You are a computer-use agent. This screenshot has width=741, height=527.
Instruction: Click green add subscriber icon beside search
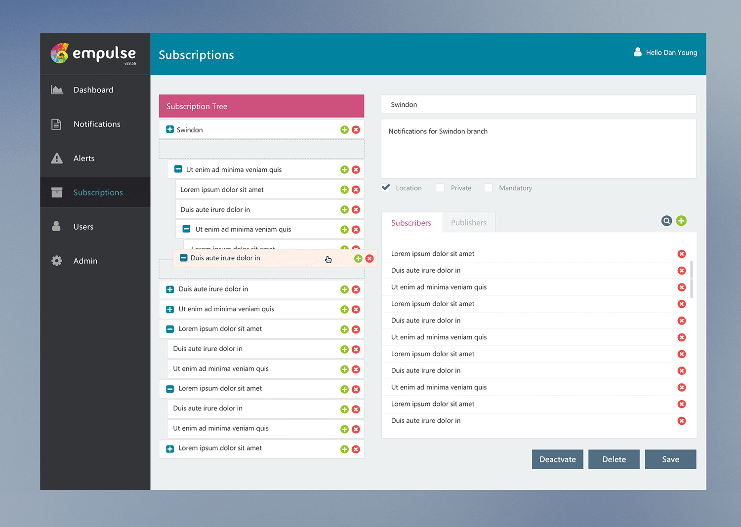click(x=681, y=221)
